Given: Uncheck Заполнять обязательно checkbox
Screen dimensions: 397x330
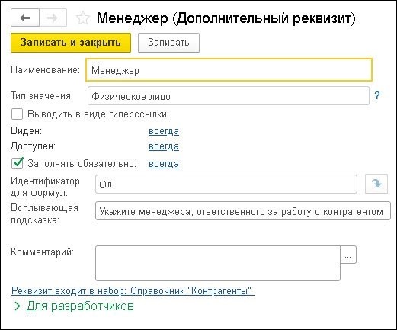Looking at the screenshot, I should click(17, 163).
